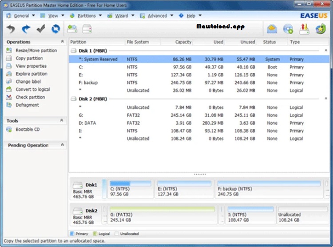This screenshot has width=333, height=247.
Task: Apply pending changes with the checkmark icon
Action: click(x=41, y=29)
